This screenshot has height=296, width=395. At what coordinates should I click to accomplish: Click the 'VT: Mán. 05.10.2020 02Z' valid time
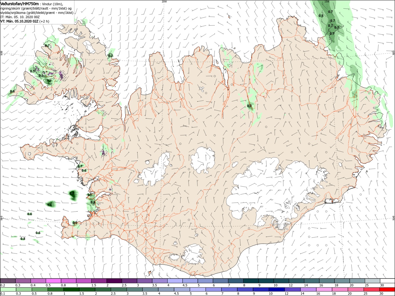point(19,21)
